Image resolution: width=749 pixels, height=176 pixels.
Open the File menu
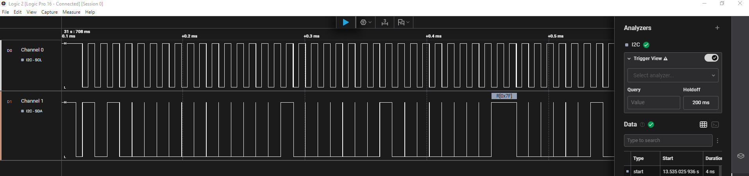pyautogui.click(x=5, y=12)
